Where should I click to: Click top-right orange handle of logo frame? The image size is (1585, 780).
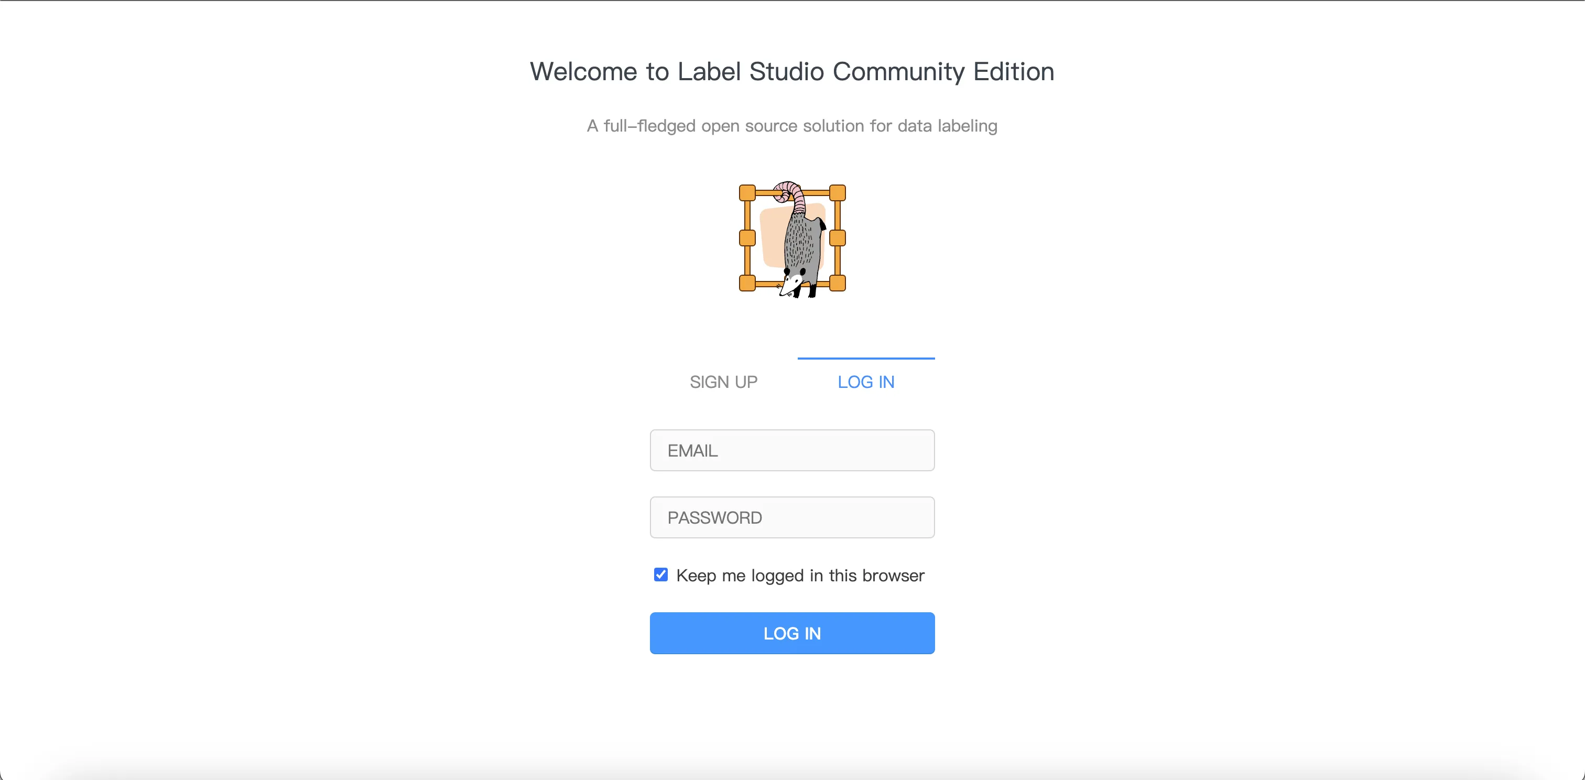[838, 193]
